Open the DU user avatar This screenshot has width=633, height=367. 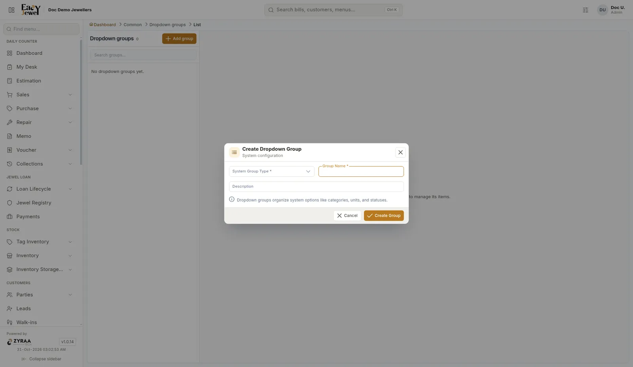602,10
